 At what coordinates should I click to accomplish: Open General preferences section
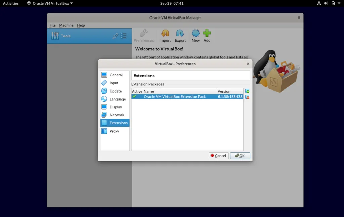pos(115,75)
